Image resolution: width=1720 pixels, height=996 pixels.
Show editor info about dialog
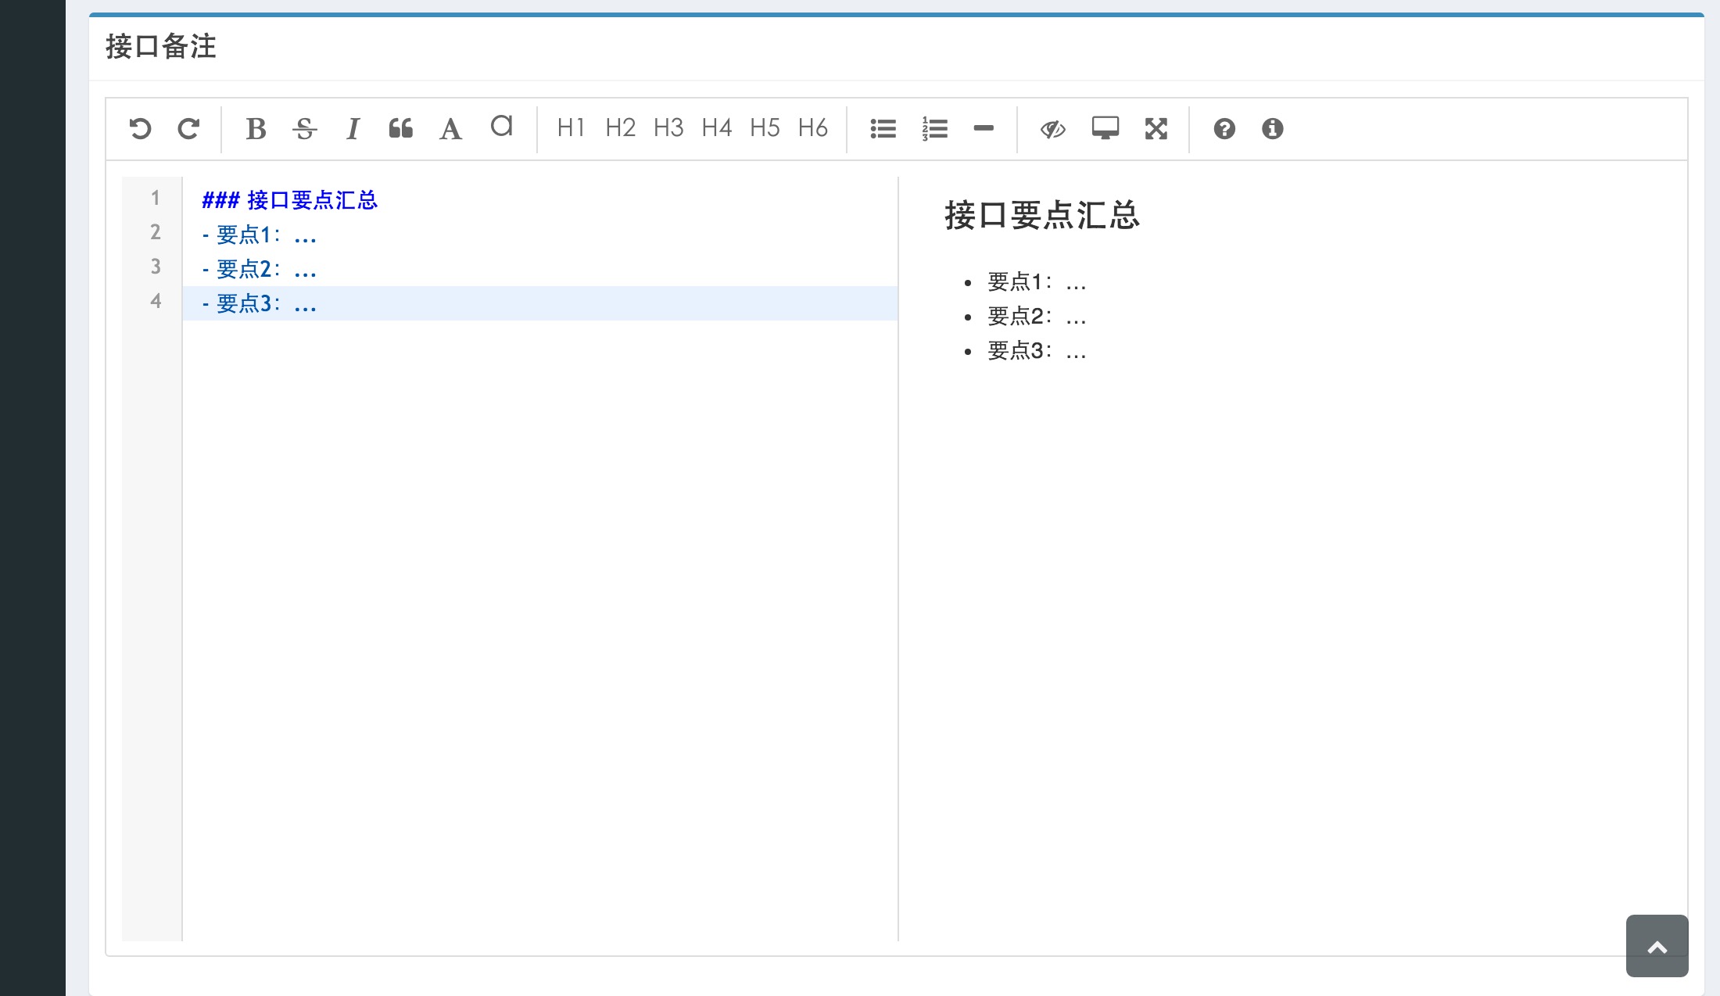1272,128
